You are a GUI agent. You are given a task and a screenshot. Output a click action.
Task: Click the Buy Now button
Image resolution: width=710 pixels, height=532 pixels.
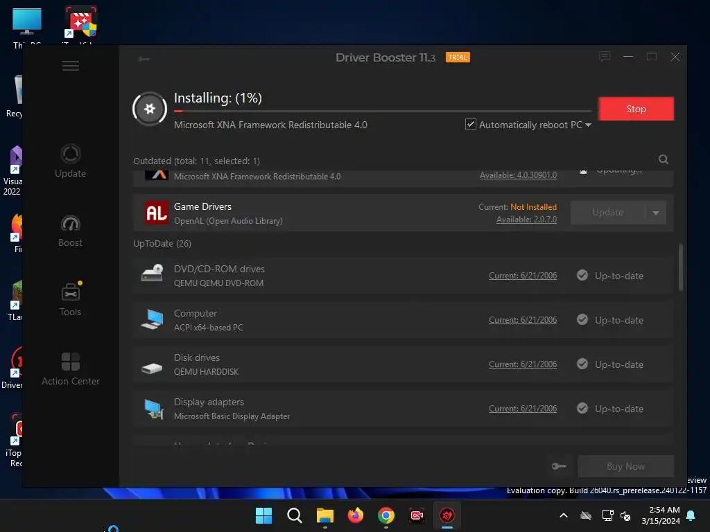point(626,466)
